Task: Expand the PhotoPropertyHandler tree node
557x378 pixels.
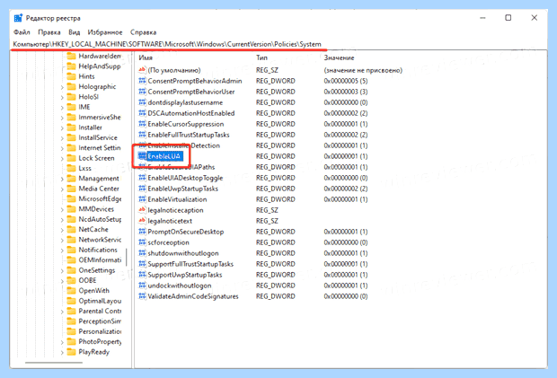Action: point(62,342)
